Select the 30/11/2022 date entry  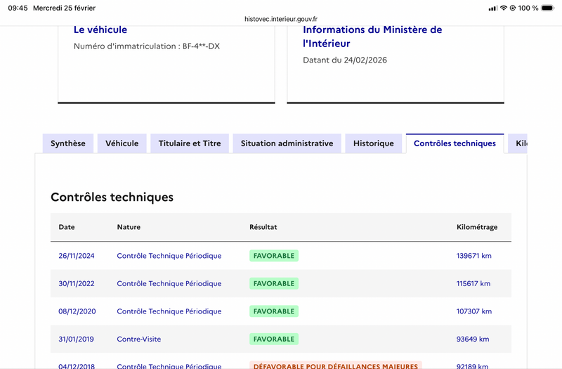coord(77,283)
